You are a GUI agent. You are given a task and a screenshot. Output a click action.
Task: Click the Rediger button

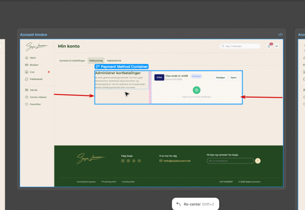(x=220, y=78)
